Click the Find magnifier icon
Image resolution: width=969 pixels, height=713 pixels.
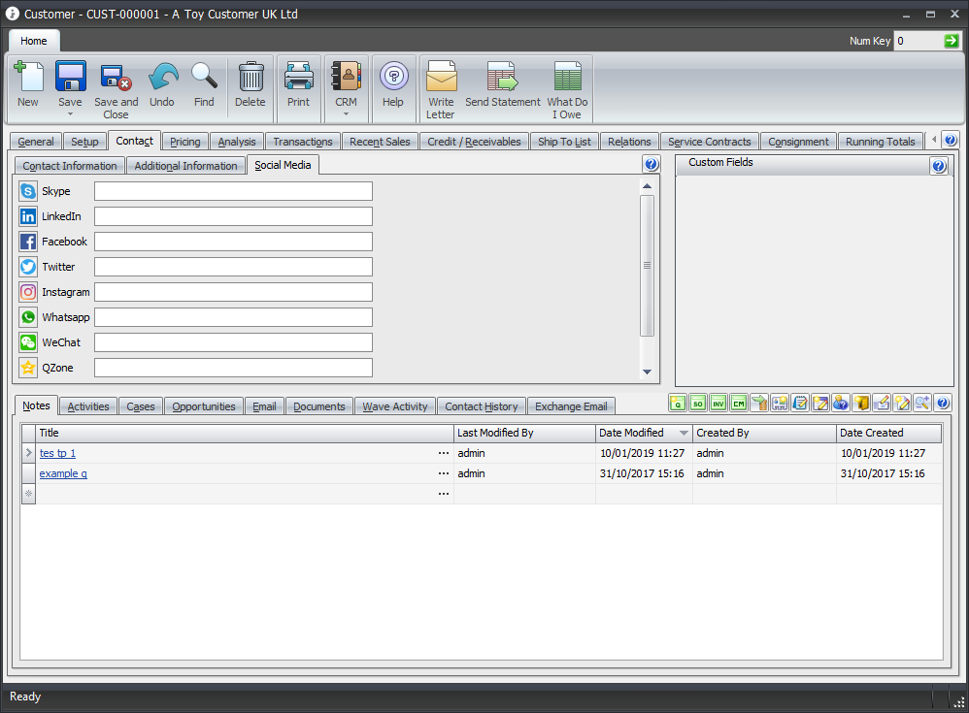(x=204, y=78)
